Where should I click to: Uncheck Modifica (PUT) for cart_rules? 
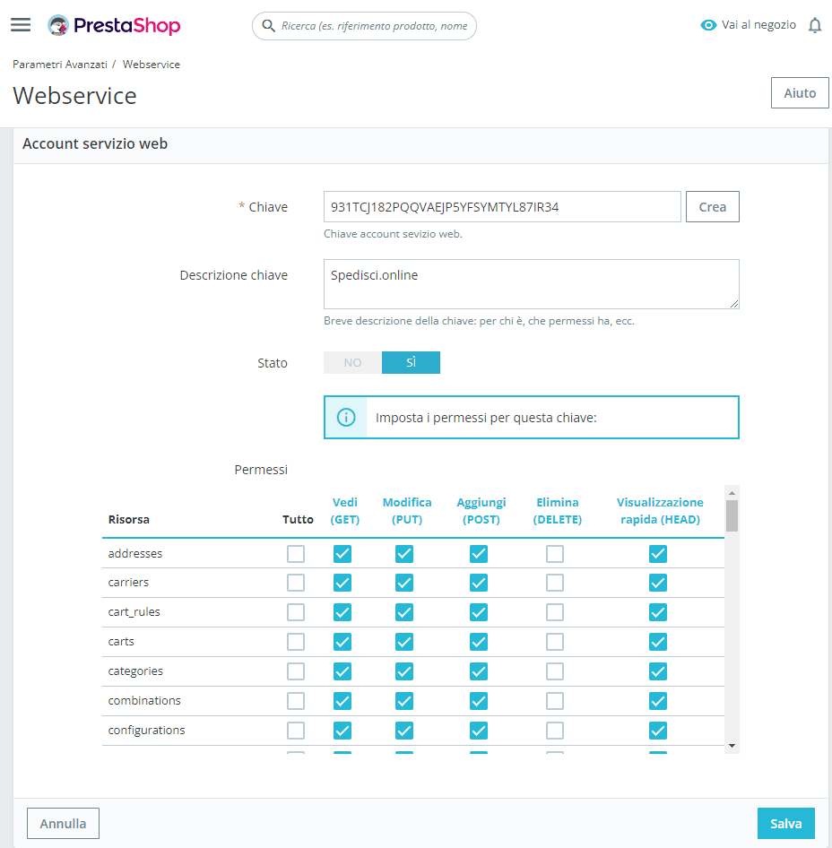pos(404,612)
